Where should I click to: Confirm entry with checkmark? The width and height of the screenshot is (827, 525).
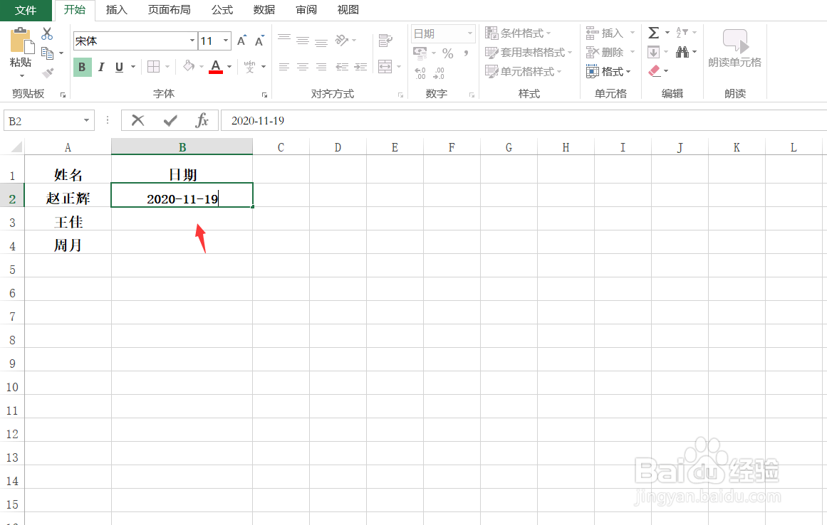[x=170, y=121]
